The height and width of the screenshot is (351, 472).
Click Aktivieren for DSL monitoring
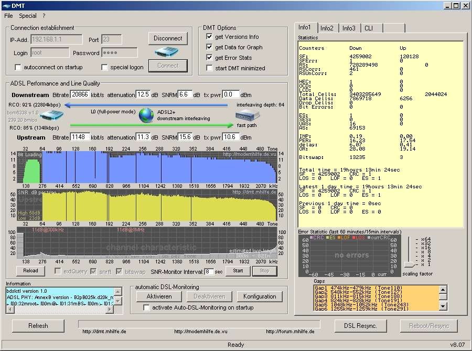click(159, 296)
